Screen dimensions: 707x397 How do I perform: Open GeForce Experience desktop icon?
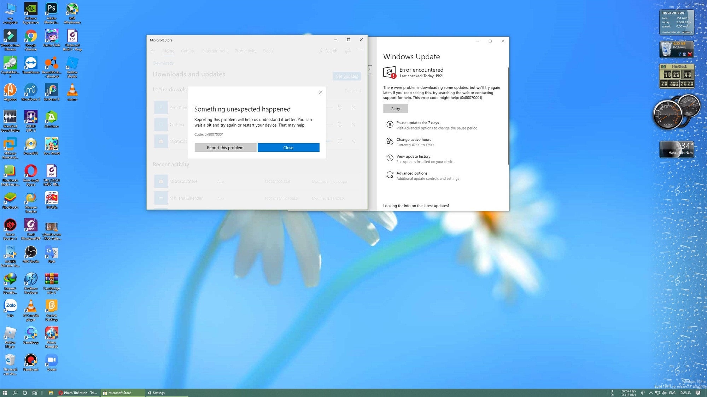coord(31,13)
